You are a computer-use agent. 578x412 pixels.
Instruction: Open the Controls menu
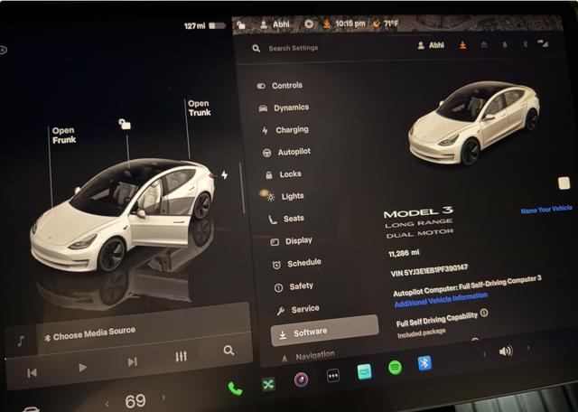[x=279, y=86]
